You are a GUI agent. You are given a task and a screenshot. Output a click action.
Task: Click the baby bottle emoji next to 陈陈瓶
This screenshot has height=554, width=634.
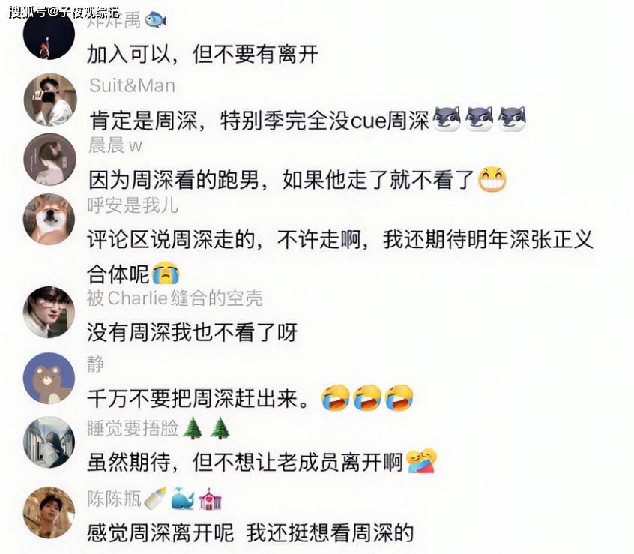[155, 499]
